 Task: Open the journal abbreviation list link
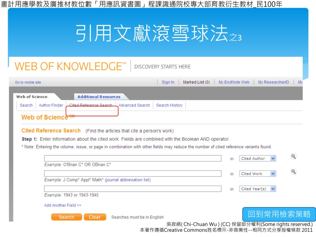[127, 180]
